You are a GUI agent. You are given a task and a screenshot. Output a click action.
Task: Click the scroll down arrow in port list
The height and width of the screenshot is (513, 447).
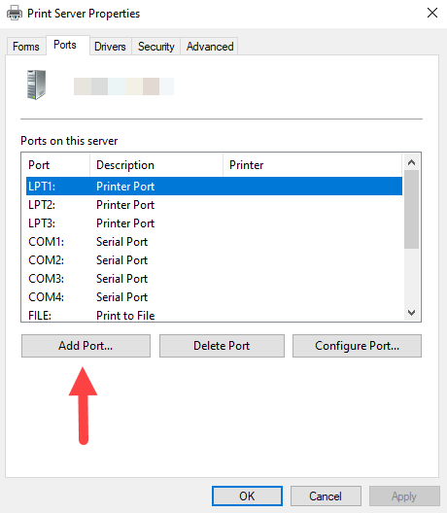point(411,313)
